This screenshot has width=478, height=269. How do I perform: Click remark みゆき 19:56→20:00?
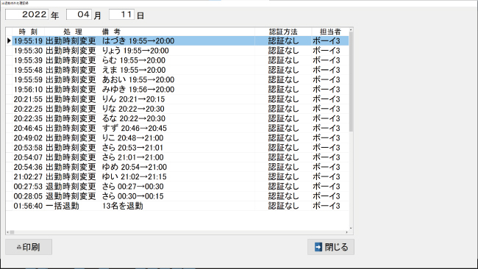(x=138, y=90)
